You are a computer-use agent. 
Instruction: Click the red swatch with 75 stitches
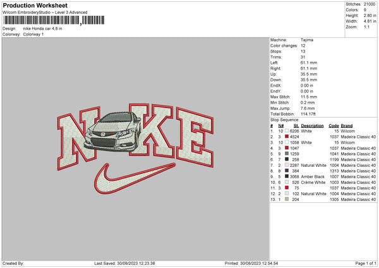[287, 188]
